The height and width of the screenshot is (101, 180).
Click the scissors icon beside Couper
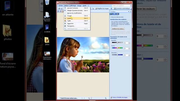[x=65, y=16]
